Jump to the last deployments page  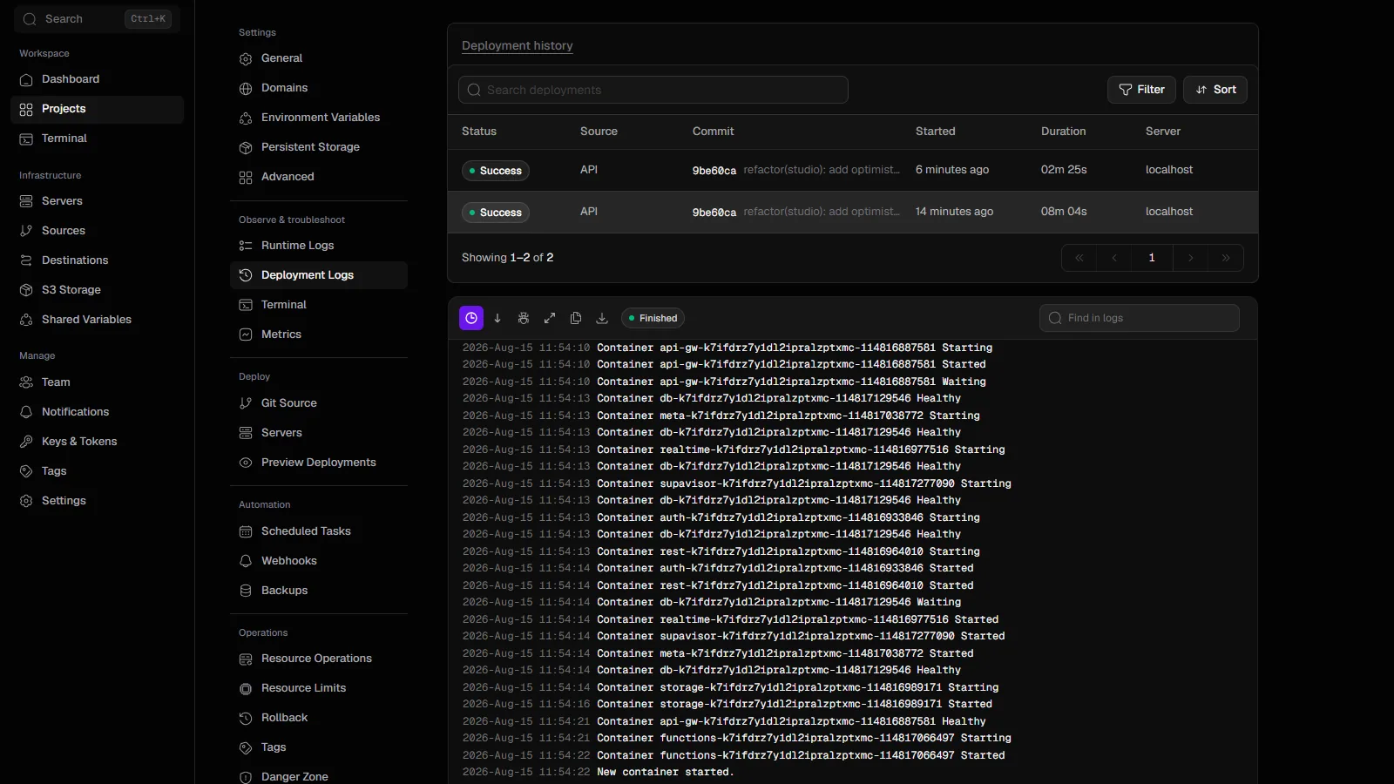point(1226,258)
